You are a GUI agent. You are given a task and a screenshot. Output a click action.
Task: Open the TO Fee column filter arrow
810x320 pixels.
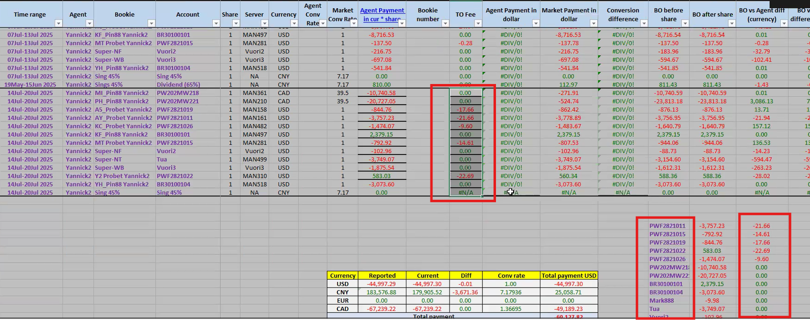[x=478, y=23]
